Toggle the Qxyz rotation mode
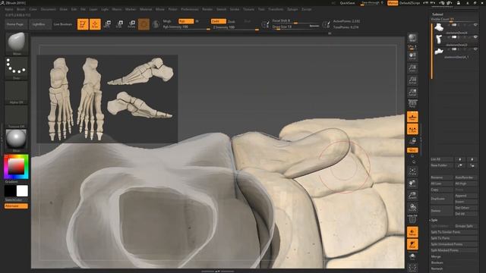The height and width of the screenshot is (273, 486). pos(412,150)
